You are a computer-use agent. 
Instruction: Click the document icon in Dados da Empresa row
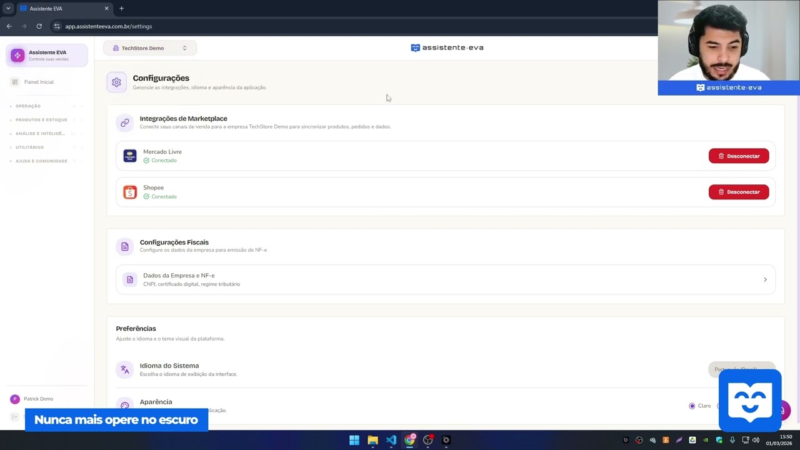click(x=130, y=279)
